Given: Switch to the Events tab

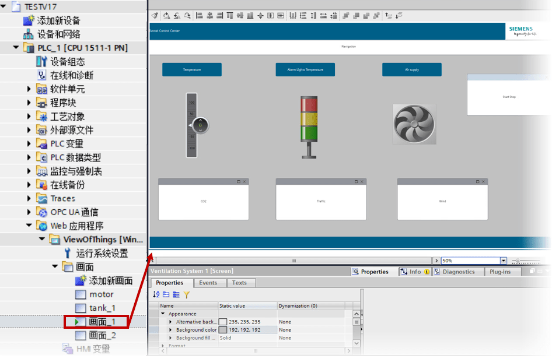Looking at the screenshot, I should (208, 283).
